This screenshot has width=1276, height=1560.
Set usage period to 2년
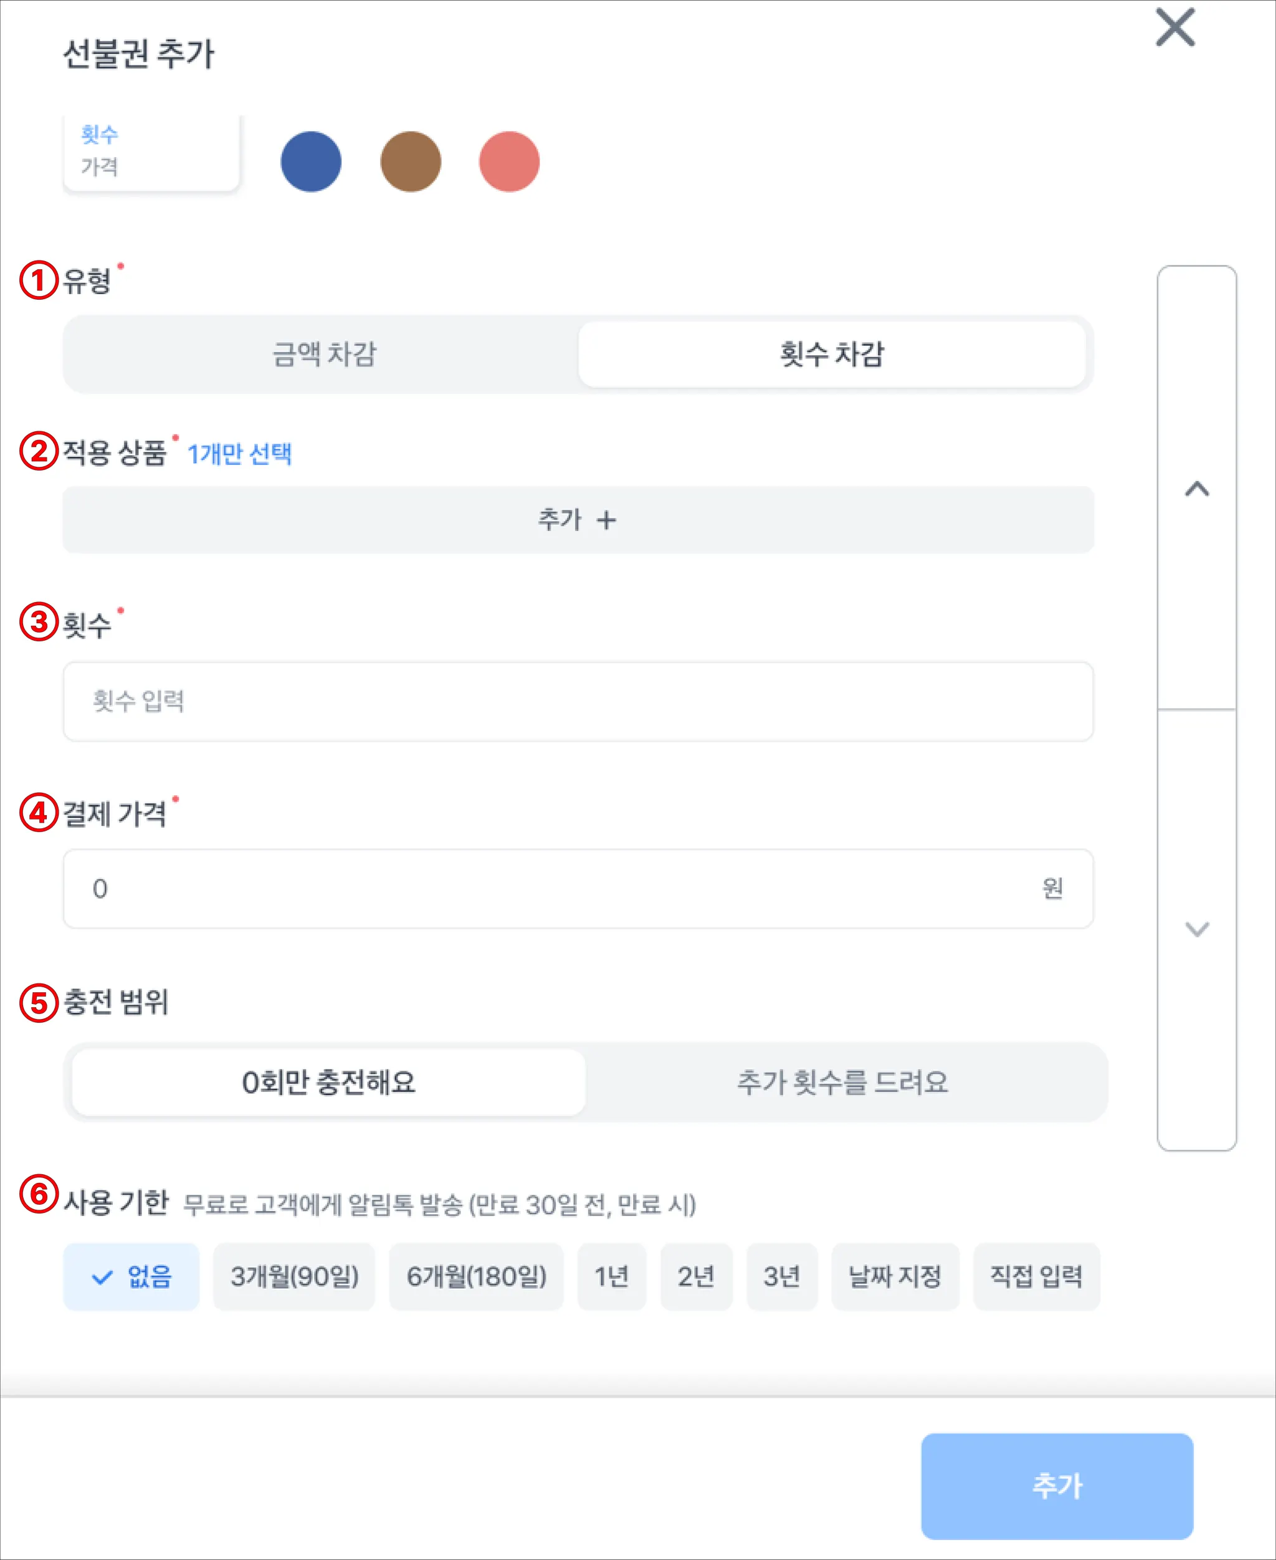pyautogui.click(x=696, y=1276)
